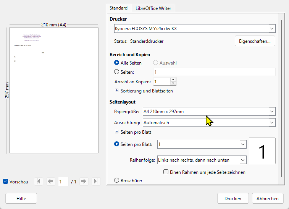The height and width of the screenshot is (209, 289).
Task: Increase the number of copies
Action: (x=173, y=79)
